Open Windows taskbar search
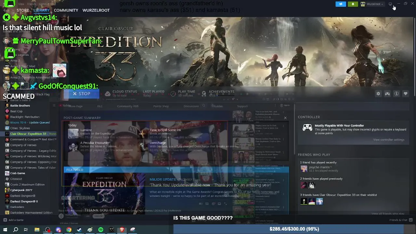This screenshot has width=416, height=234. tap(16, 230)
